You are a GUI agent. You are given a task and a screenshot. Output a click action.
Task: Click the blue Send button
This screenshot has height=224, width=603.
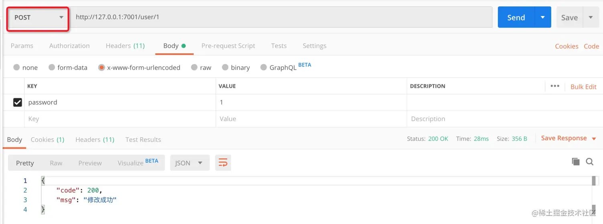coord(516,17)
